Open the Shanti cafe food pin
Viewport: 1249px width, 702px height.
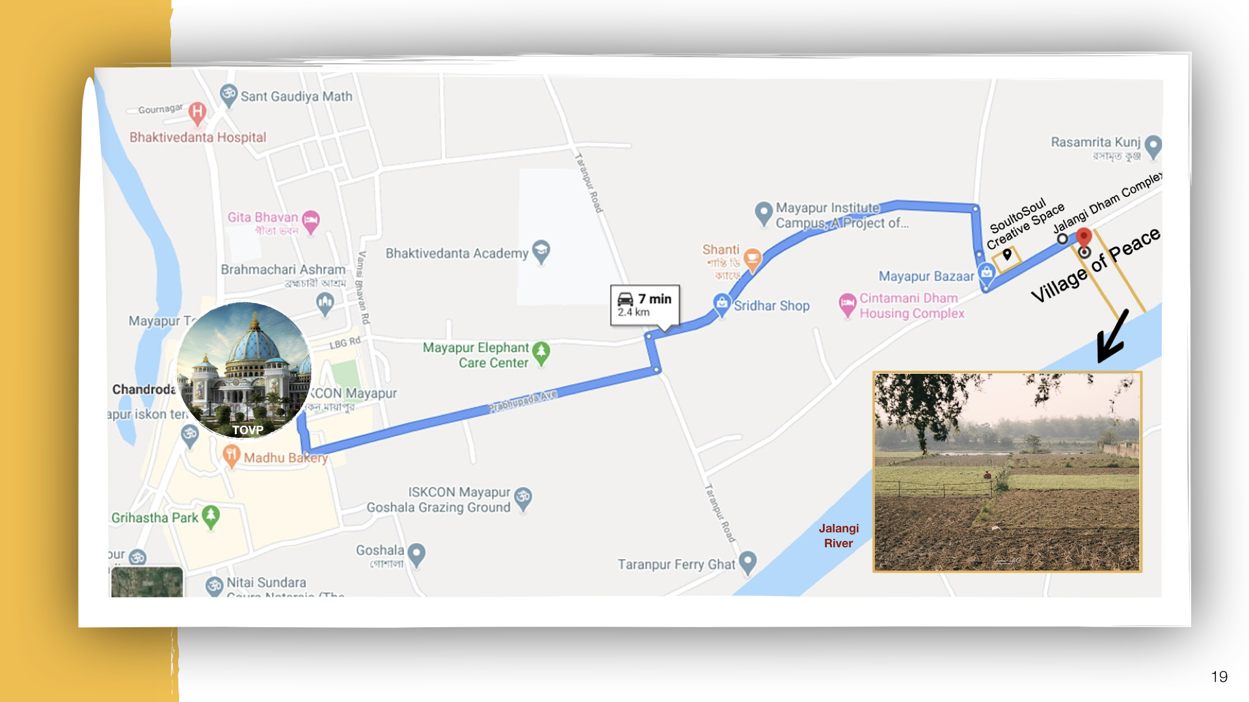tap(753, 259)
